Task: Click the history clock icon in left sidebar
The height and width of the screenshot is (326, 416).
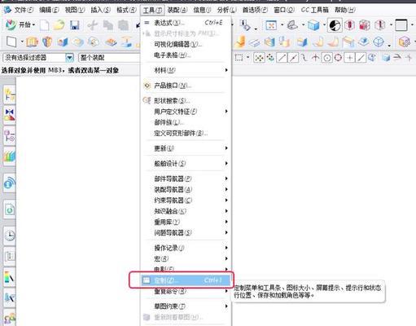Action: 10,236
